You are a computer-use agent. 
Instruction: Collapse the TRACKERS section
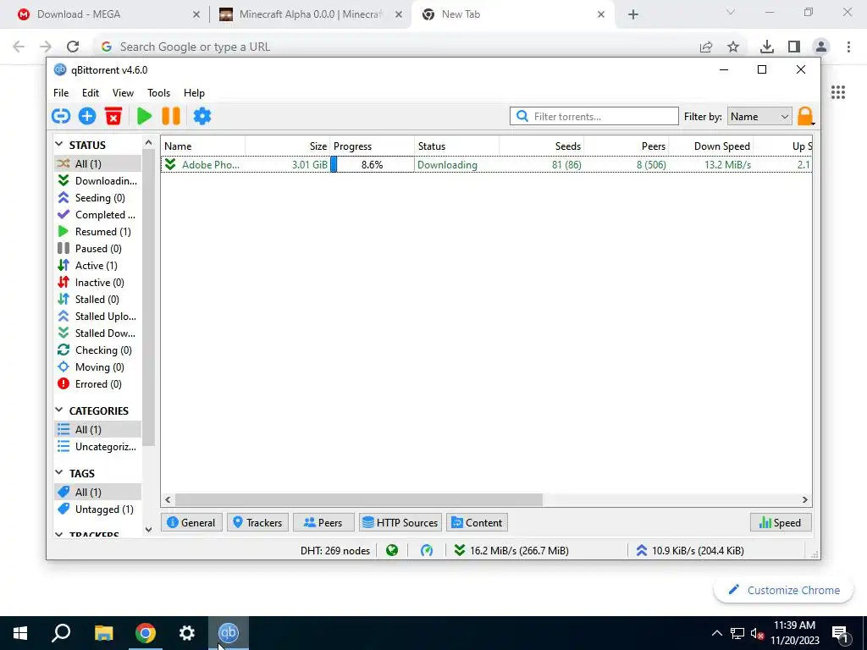59,535
